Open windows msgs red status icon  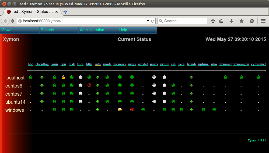pyautogui.click(x=132, y=109)
